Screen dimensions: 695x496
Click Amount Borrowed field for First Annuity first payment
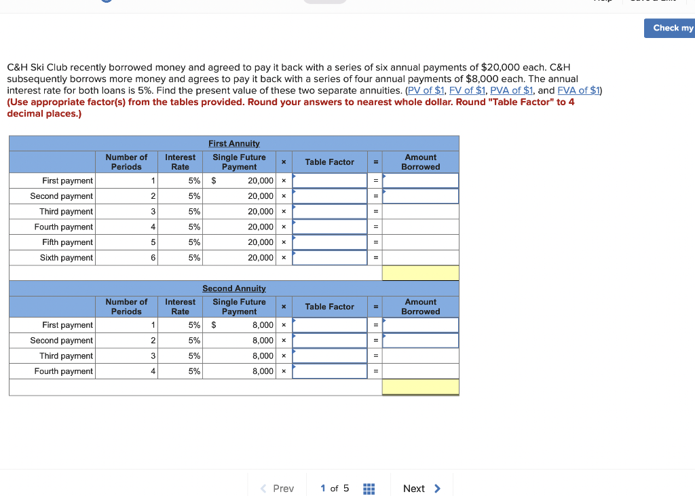tap(421, 180)
